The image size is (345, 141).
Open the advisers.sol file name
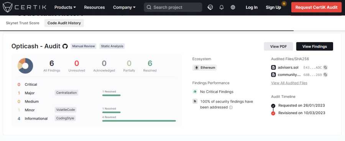click(288, 67)
